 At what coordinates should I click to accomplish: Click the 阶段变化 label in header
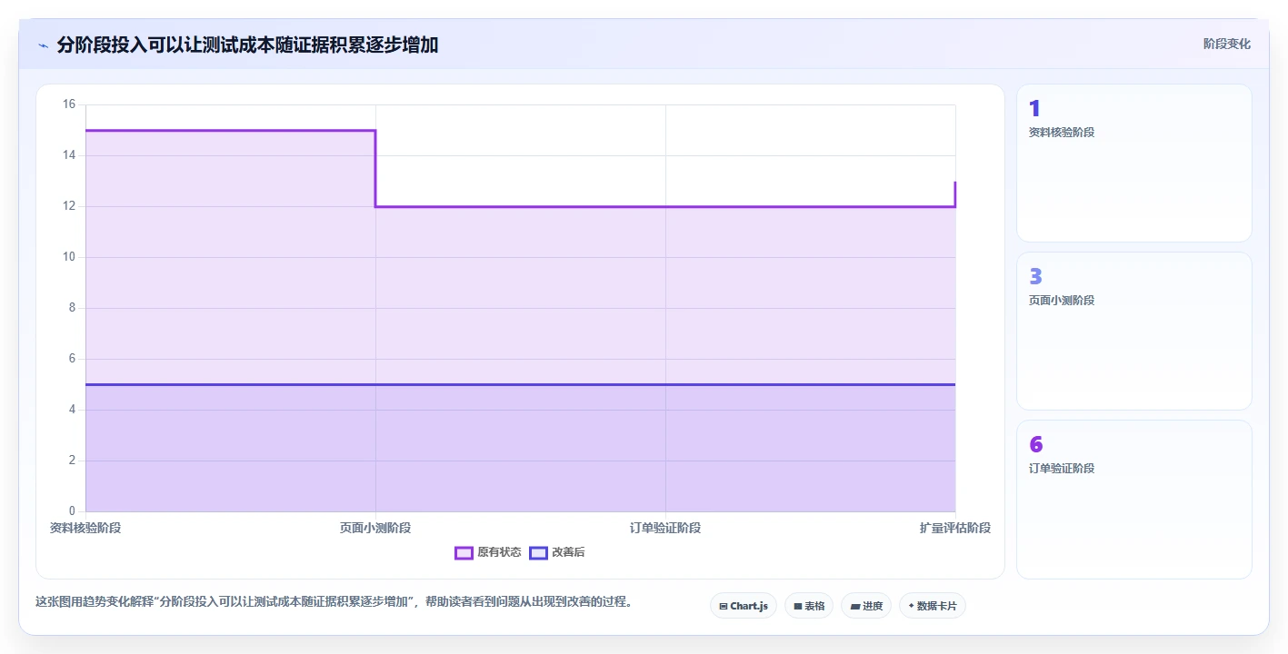(1227, 44)
